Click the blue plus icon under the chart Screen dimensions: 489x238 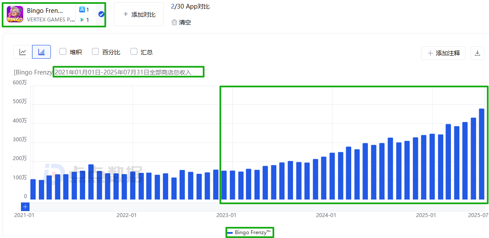[x=25, y=207]
